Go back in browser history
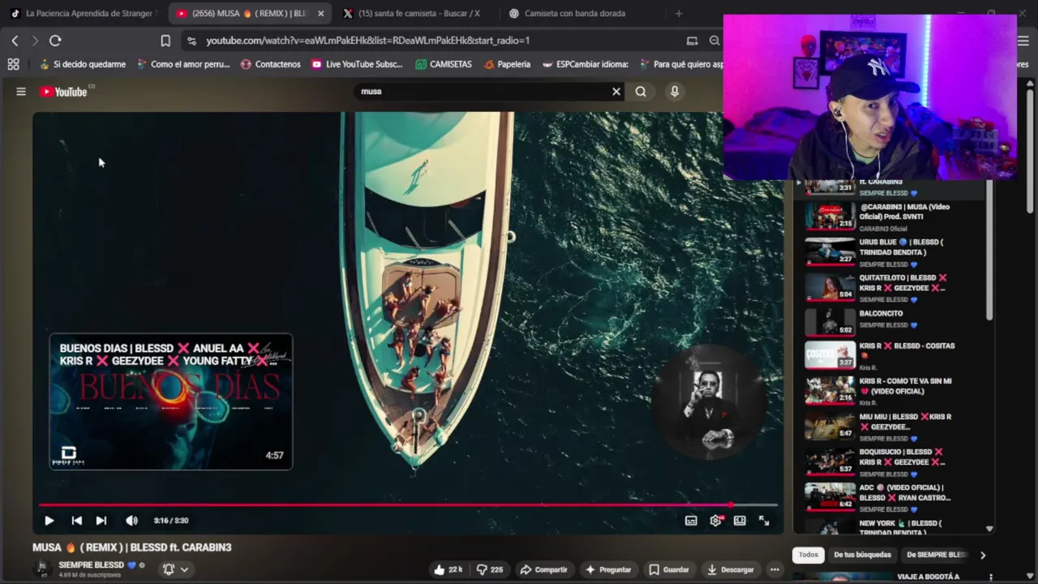 click(15, 41)
